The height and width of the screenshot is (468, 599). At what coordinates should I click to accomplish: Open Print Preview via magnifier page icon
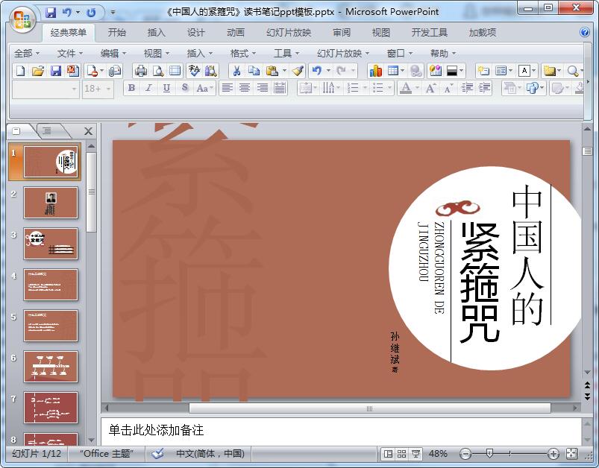(x=158, y=71)
